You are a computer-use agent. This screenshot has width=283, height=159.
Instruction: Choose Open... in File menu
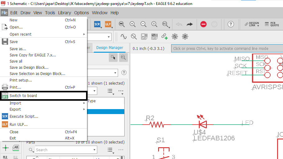coord(43,27)
